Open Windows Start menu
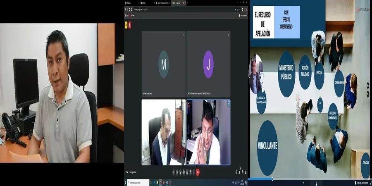372x186 pixels. [x=126, y=183]
